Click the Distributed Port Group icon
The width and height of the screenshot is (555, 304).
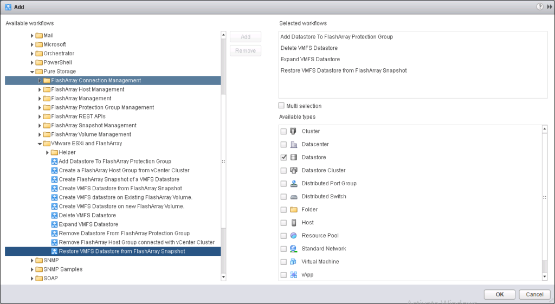293,184
